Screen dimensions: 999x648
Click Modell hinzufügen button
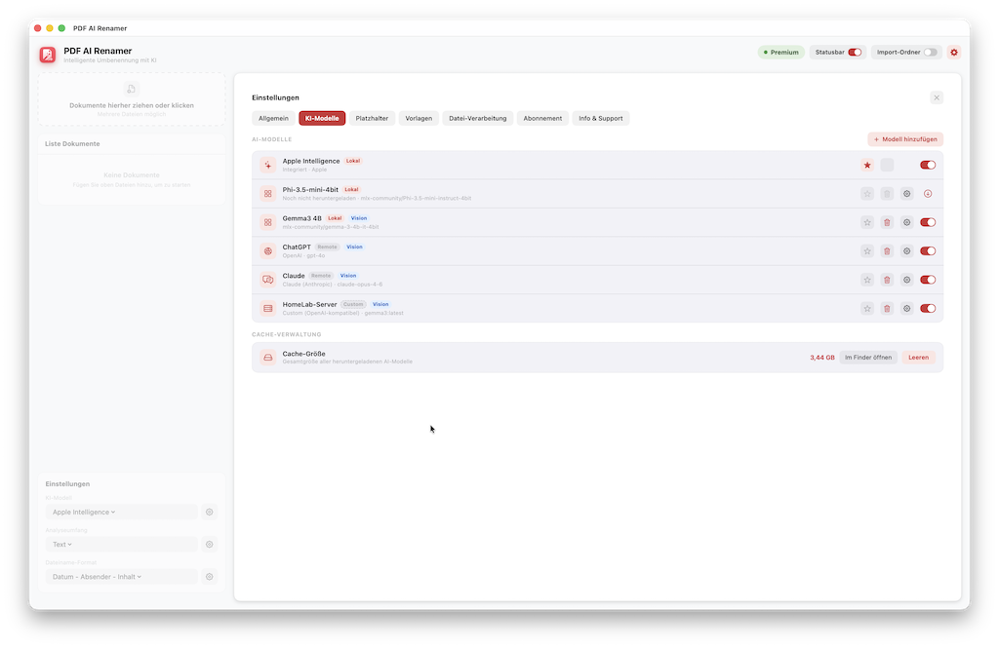(905, 139)
